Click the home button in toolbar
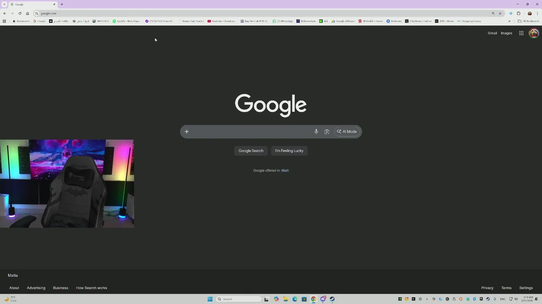The image size is (542, 304). [28, 13]
